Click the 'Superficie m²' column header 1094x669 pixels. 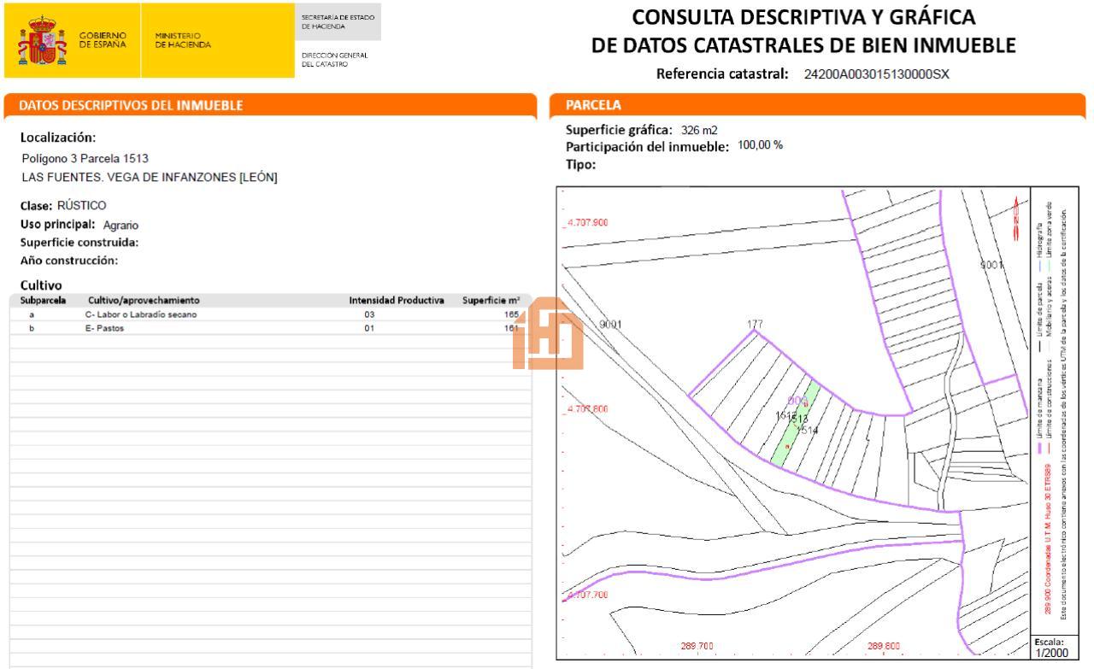491,301
